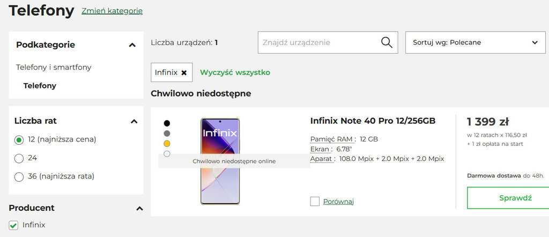Click Wyczyść wszystko to clear filters
The height and width of the screenshot is (237, 549).
235,72
